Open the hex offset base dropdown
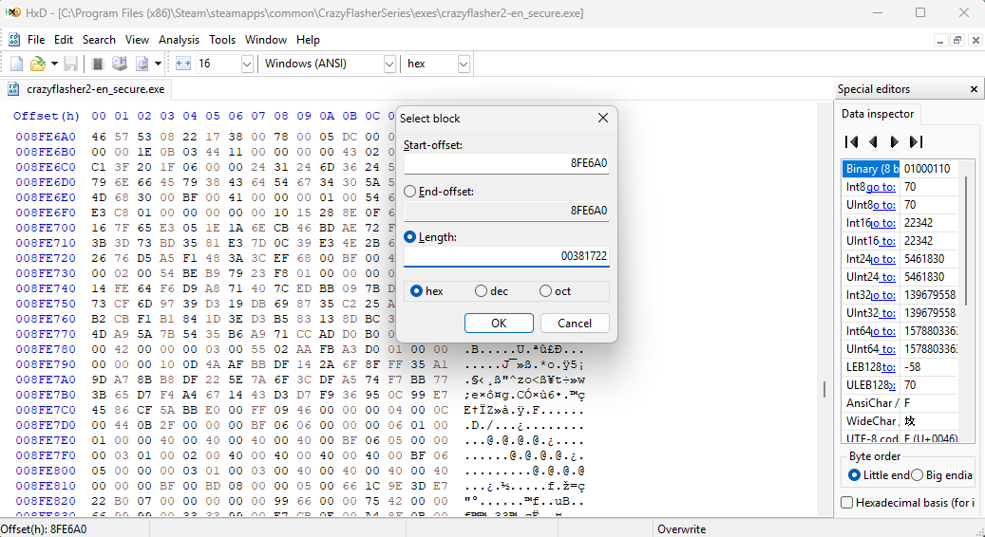This screenshot has width=985, height=537. pos(464,64)
